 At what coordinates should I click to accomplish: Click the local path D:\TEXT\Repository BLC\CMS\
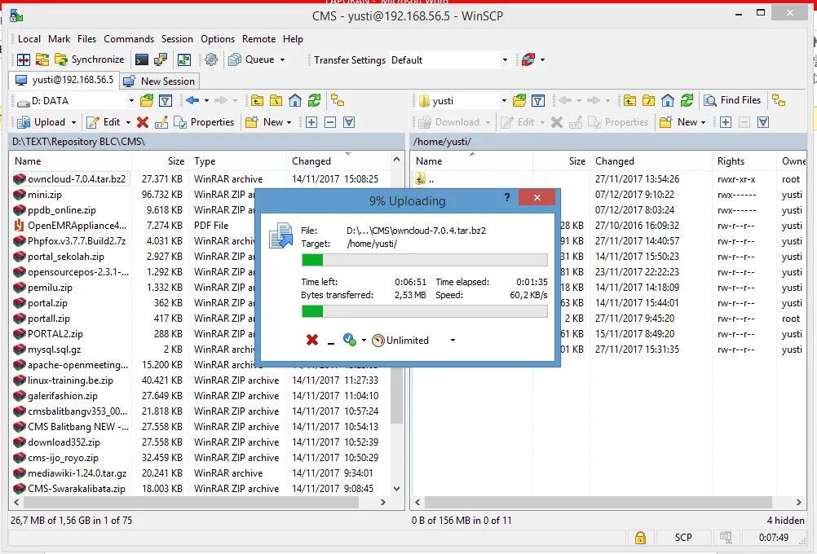[78, 142]
